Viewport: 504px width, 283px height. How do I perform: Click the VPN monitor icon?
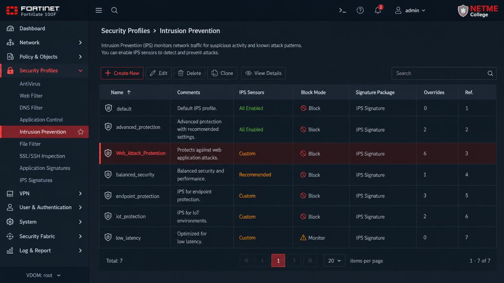point(10,193)
